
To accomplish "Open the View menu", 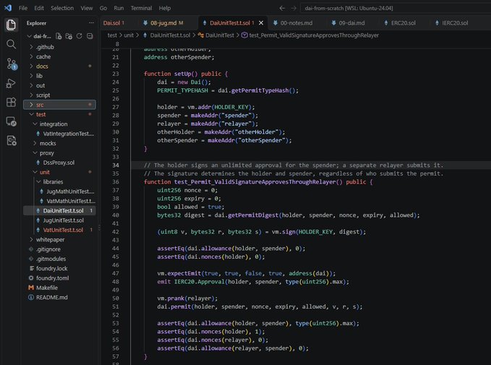I will click(87, 8).
